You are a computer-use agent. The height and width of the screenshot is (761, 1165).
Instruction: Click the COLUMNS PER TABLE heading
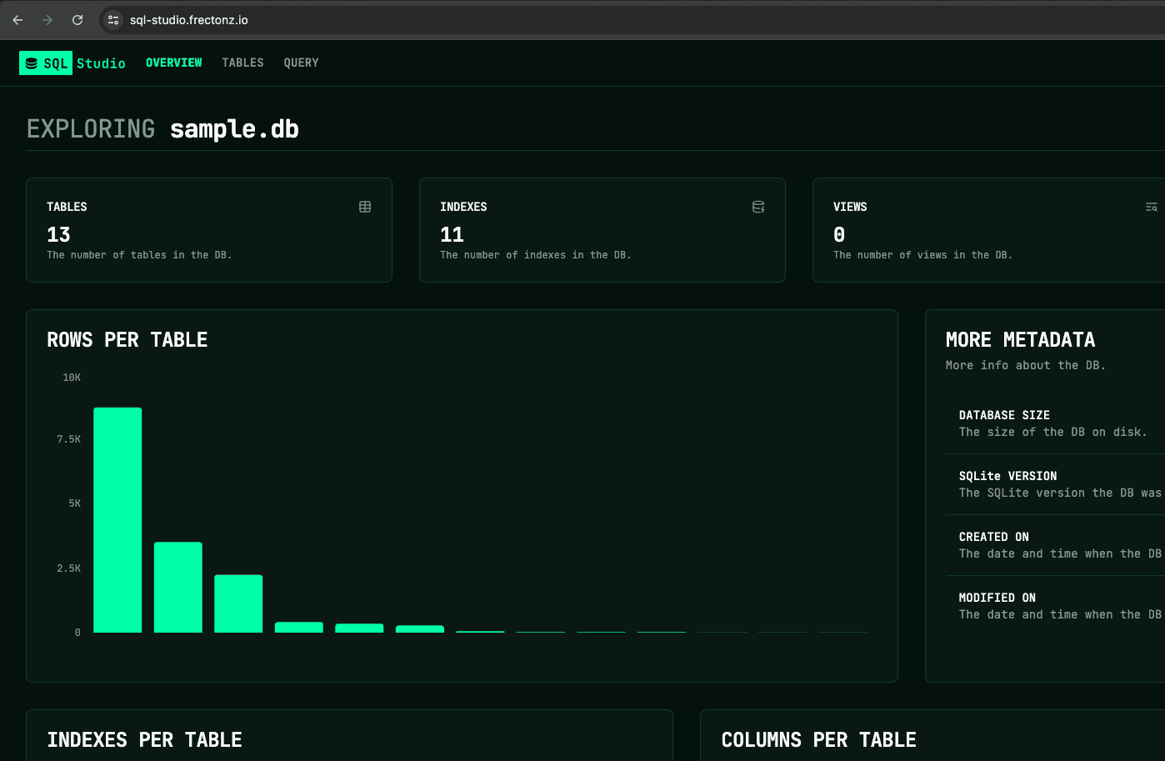819,740
